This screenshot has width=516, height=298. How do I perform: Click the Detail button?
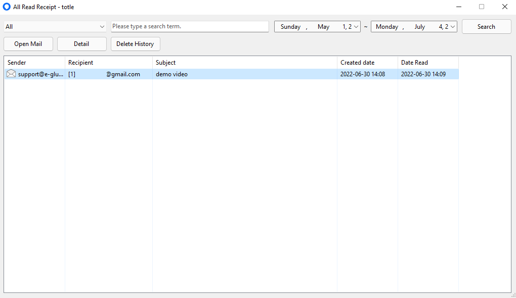(81, 44)
